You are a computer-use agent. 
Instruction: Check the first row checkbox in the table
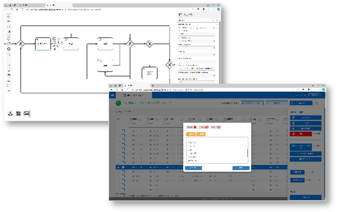(x=123, y=132)
